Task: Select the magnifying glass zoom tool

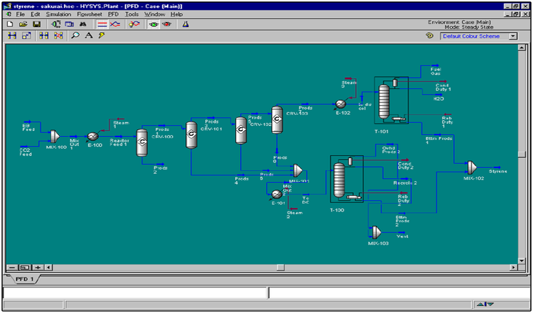Action: 76,36
